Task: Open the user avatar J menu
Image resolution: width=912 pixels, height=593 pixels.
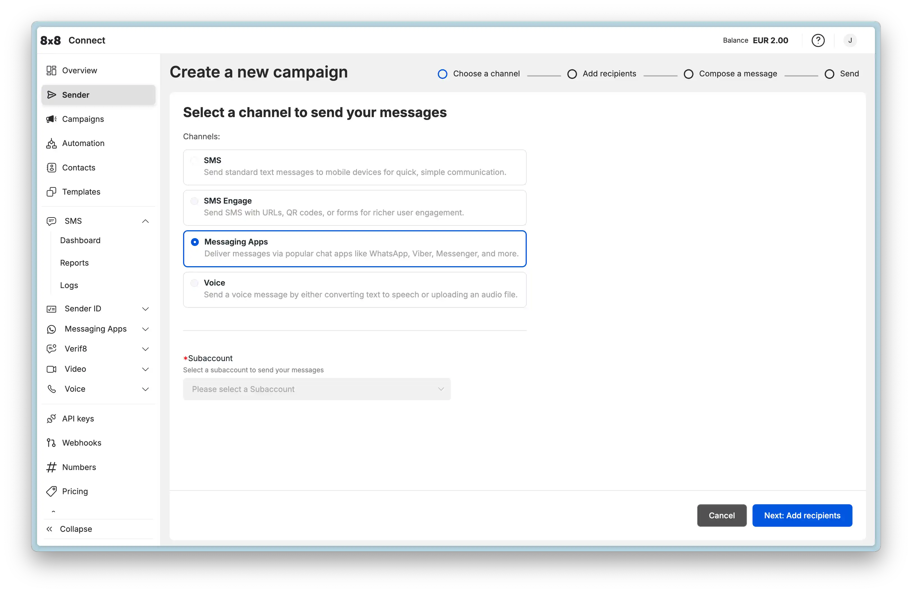Action: [x=850, y=40]
